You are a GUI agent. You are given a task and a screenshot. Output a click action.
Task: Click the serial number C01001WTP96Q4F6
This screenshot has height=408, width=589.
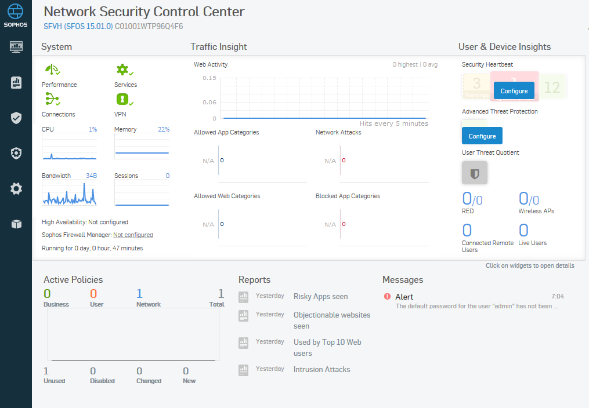pyautogui.click(x=149, y=26)
